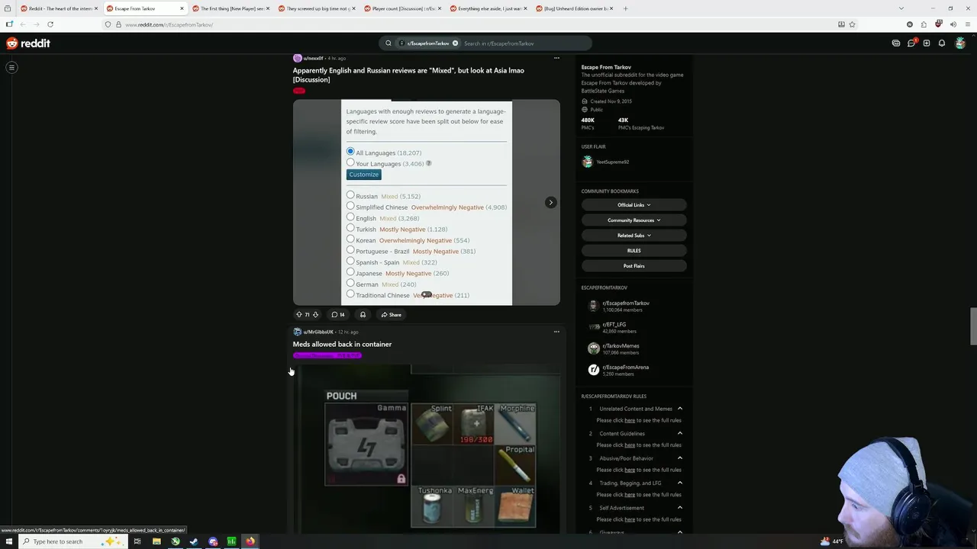The width and height of the screenshot is (977, 549).
Task: Open the Create post plus icon
Action: (x=927, y=43)
